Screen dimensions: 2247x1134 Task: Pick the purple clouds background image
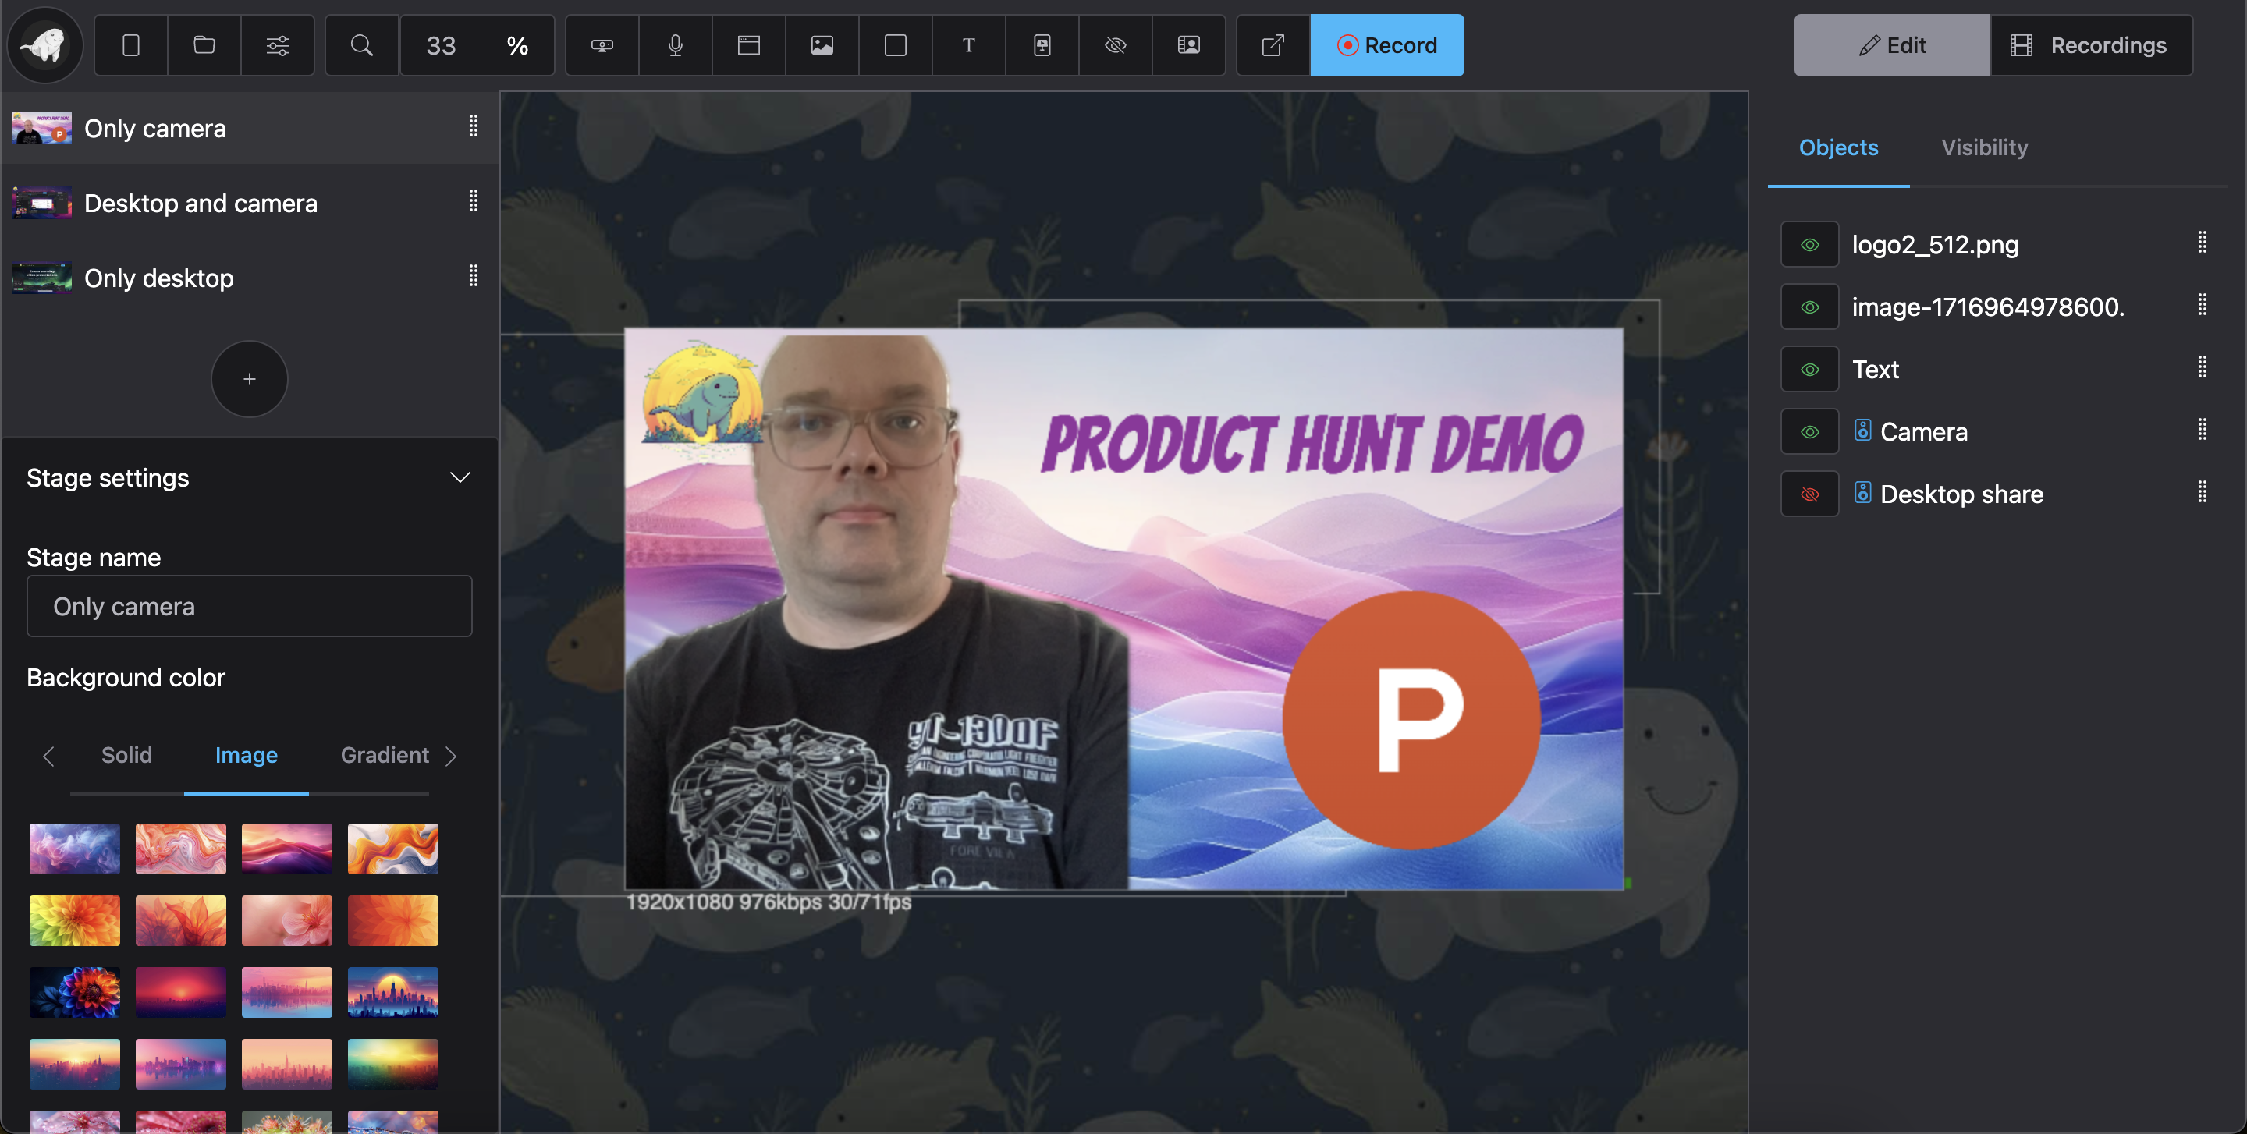click(74, 848)
